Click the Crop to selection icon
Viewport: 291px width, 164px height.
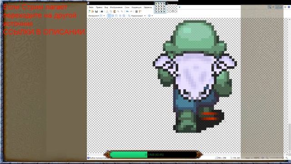118,11
